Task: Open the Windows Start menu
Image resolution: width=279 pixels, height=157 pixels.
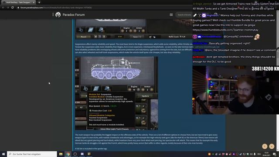Action: click(x=3, y=154)
